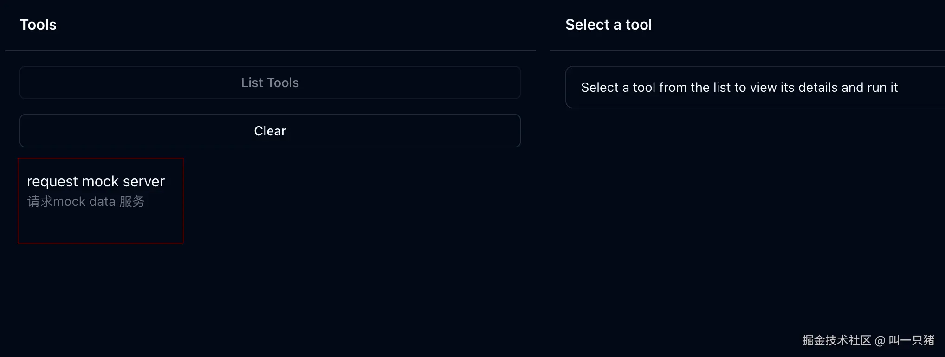Viewport: 945px width, 357px height.
Task: Click the "Tools" title on the left
Action: (x=38, y=25)
